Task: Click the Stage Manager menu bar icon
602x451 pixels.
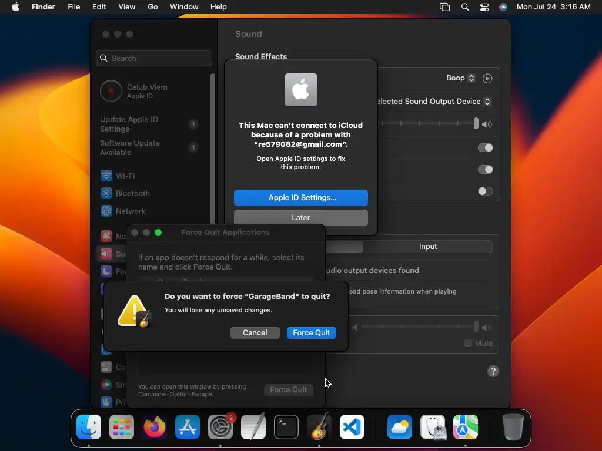Action: [x=444, y=7]
